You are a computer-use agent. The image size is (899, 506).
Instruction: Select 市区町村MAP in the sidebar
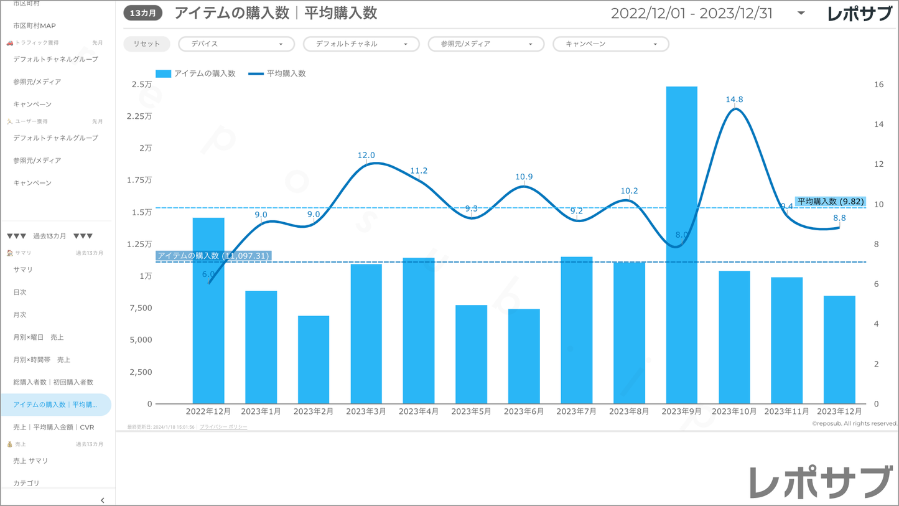[x=34, y=26]
